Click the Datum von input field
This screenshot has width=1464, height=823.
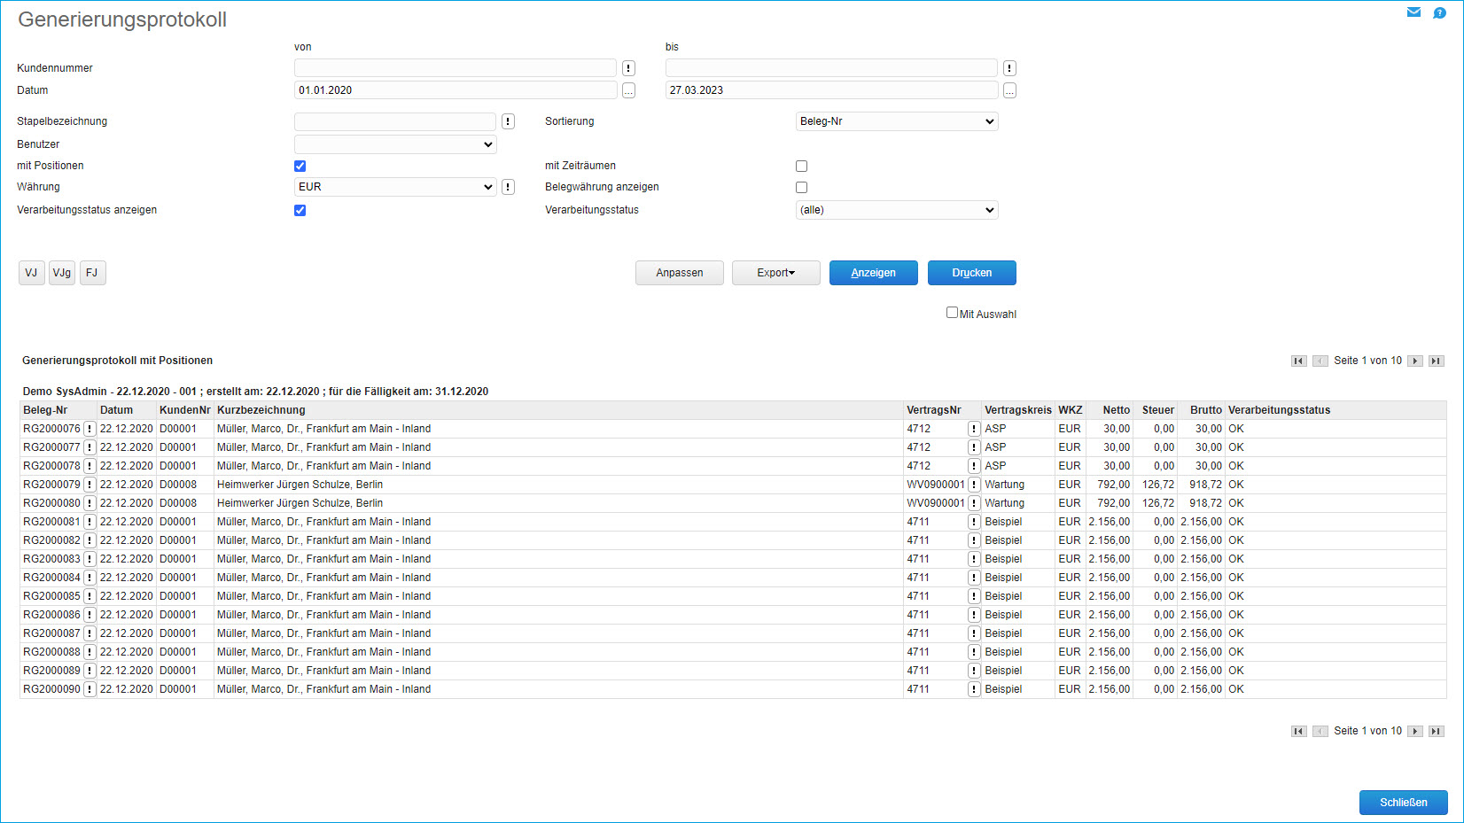[456, 90]
